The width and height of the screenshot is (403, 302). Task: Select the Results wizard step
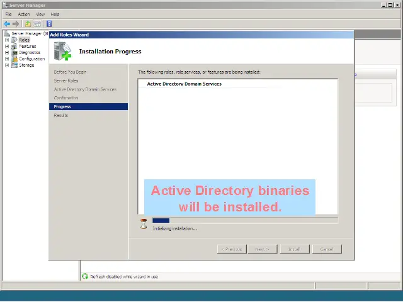61,115
